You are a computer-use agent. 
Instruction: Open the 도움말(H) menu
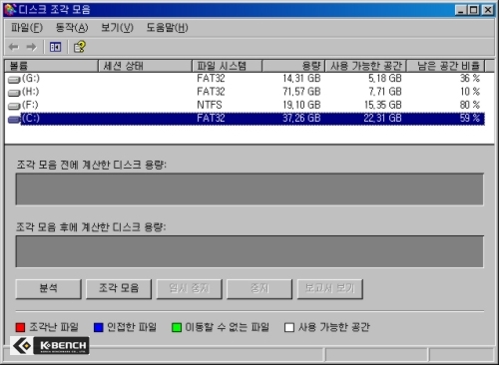pyautogui.click(x=167, y=28)
